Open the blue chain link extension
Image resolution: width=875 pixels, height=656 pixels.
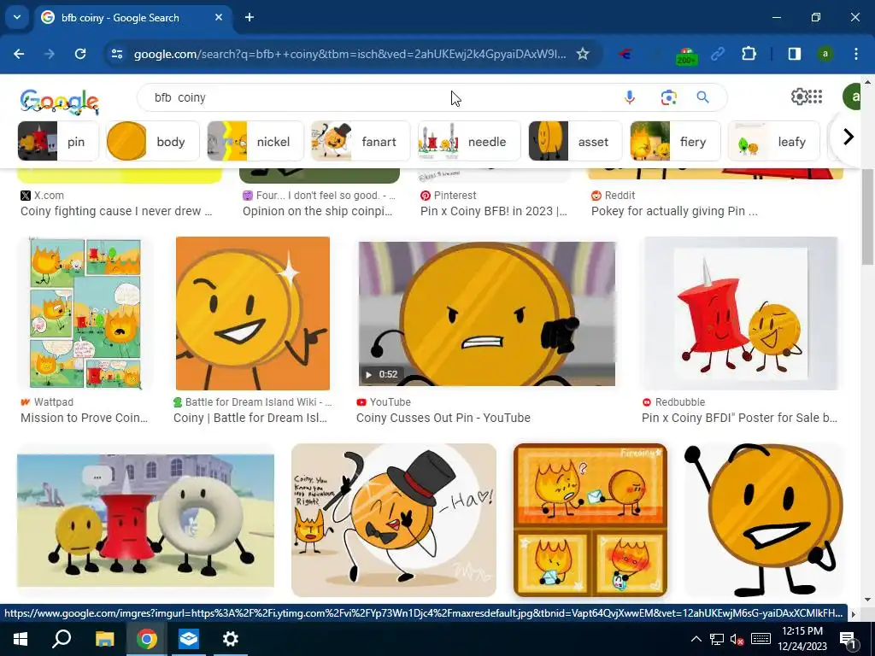coord(718,54)
